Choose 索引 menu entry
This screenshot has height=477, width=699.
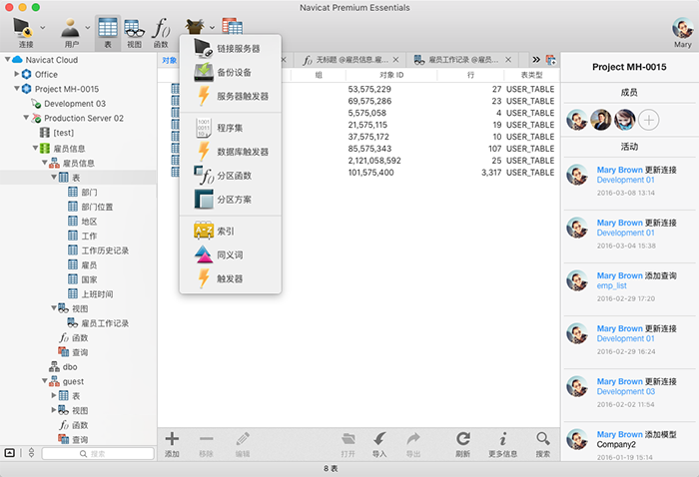230,232
